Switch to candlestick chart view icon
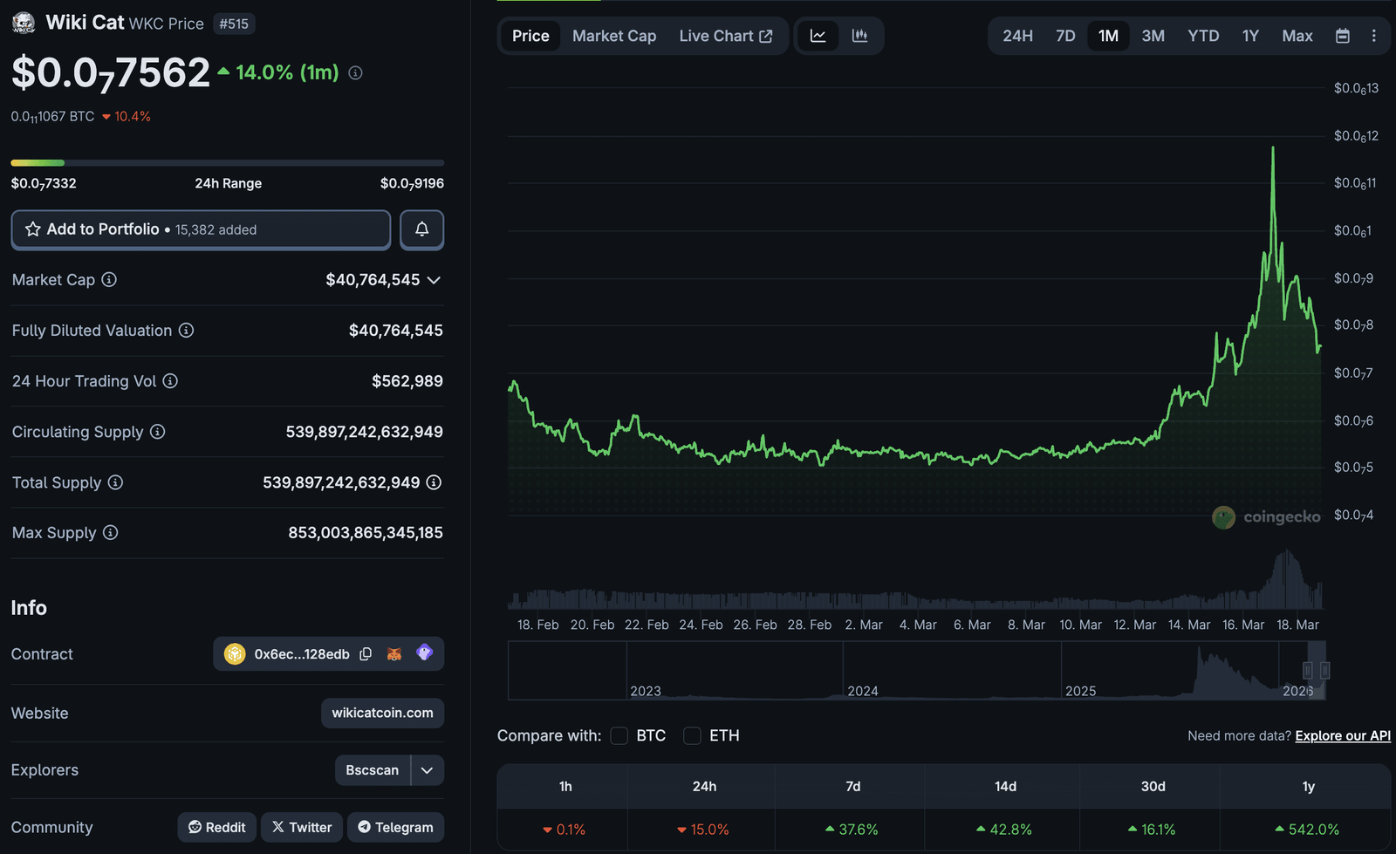This screenshot has height=854, width=1396. pyautogui.click(x=859, y=36)
